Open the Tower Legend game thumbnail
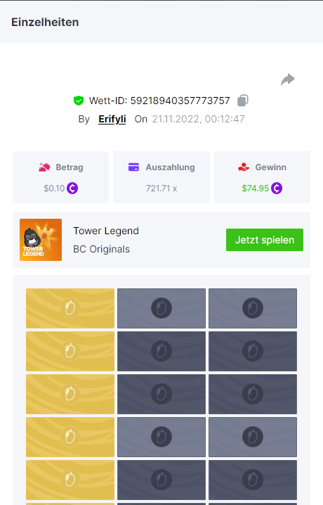Screen dimensions: 323x505 (x=41, y=240)
